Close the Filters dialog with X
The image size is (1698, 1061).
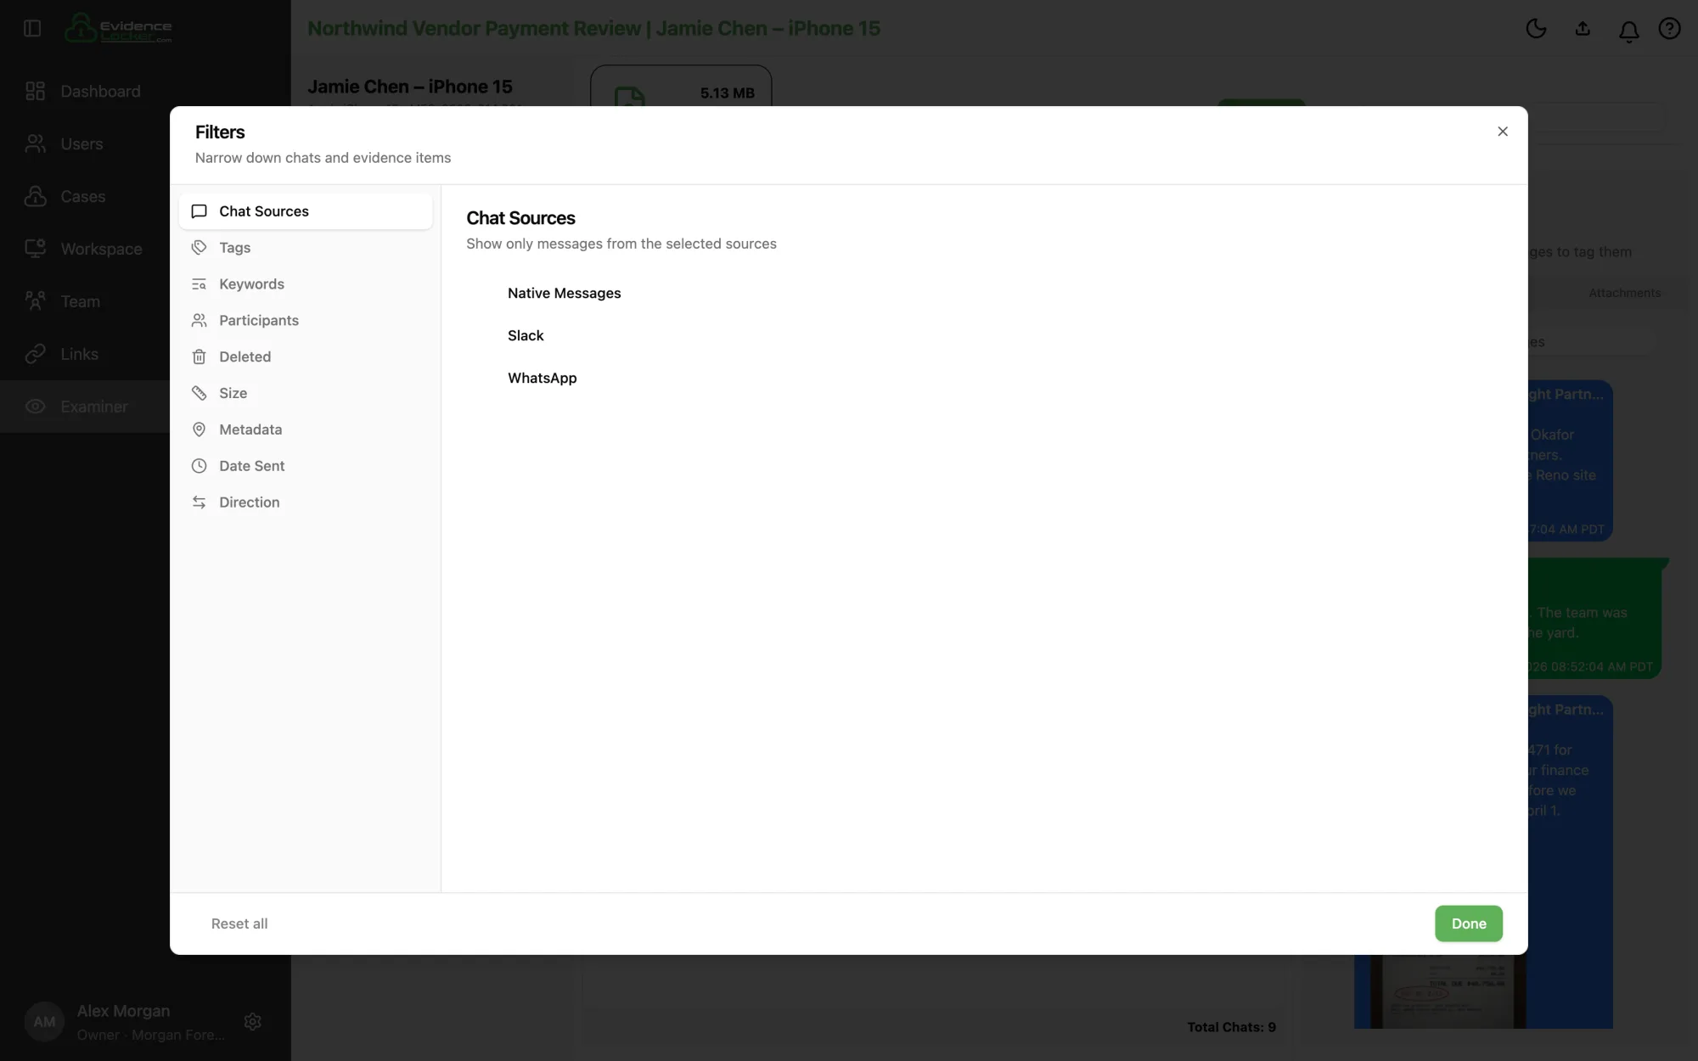[x=1502, y=132]
